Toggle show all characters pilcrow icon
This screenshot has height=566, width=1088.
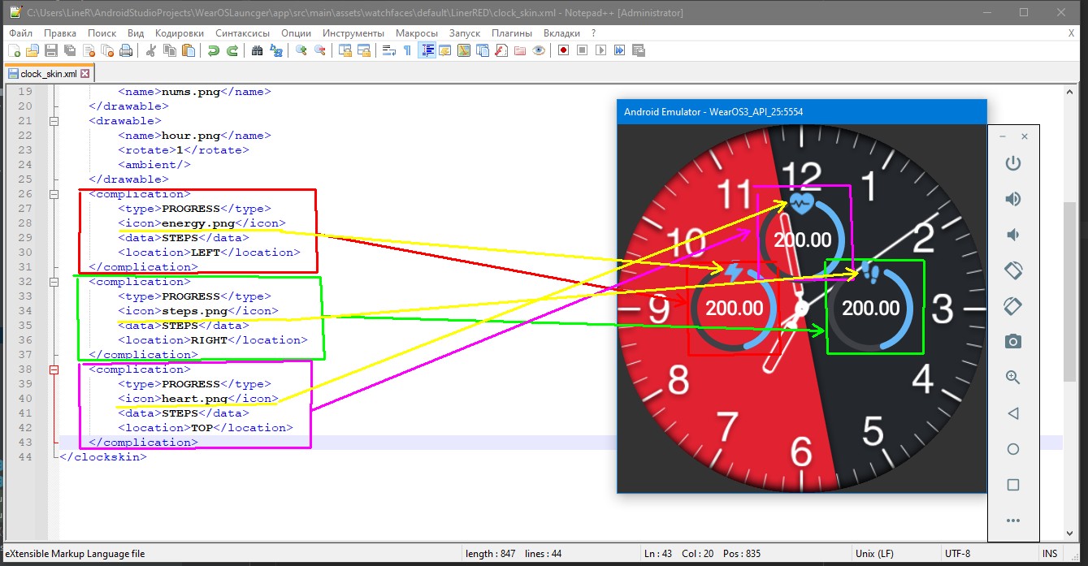pyautogui.click(x=407, y=50)
